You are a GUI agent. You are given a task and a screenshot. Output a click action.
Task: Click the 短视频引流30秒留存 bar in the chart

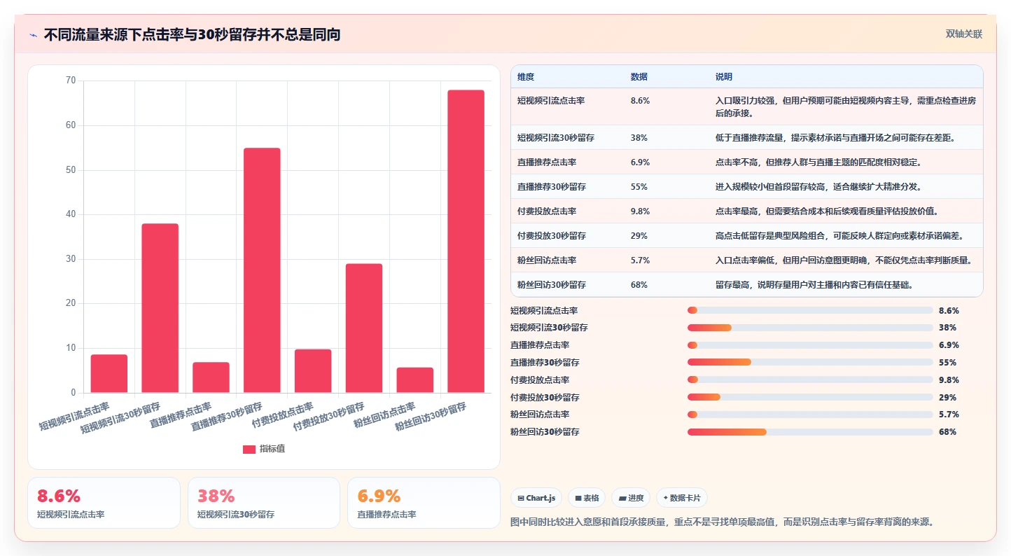pyautogui.click(x=160, y=308)
